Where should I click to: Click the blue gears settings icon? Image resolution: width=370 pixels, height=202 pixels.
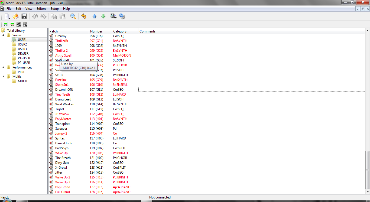pos(122,16)
